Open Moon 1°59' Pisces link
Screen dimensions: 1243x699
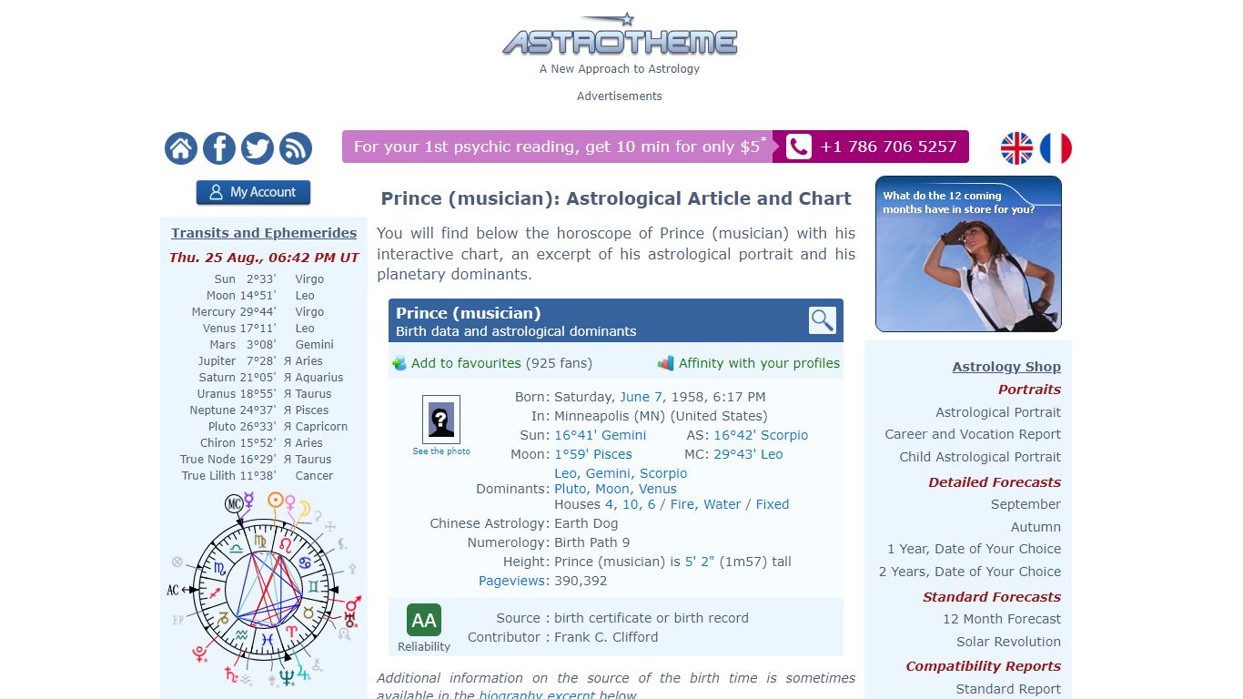[593, 454]
